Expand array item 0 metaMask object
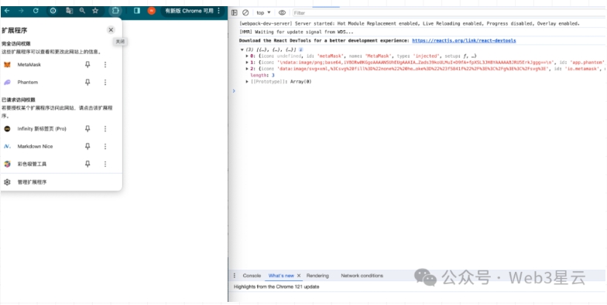This screenshot has width=607, height=305. (247, 56)
